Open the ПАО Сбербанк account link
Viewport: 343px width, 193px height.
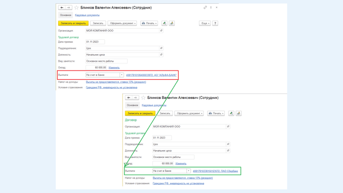215,171
